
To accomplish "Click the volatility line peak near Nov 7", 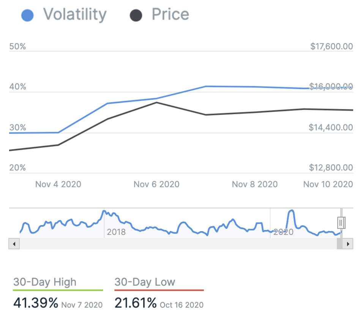I will [206, 87].
